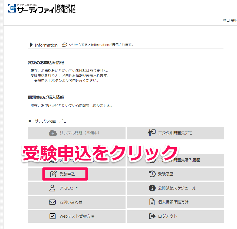Click the presenter icon for デジタル問題集デモ

pos(152,133)
